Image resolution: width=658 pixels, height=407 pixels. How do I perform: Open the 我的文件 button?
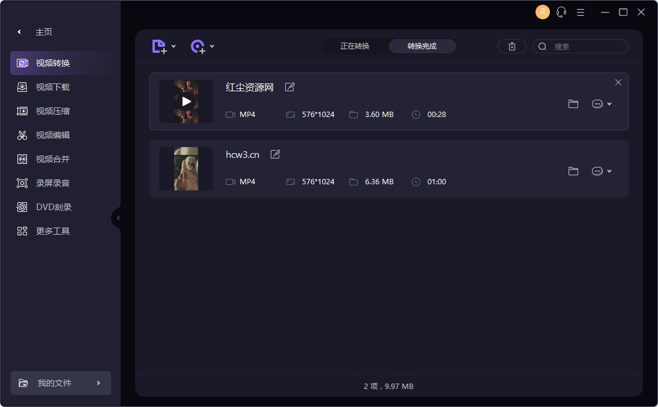[61, 383]
